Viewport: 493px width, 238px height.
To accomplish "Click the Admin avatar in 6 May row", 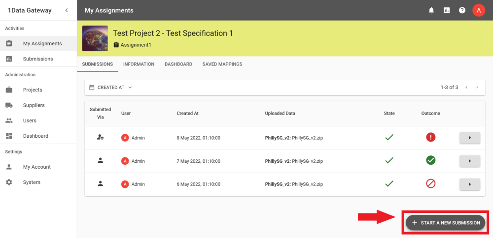I will [x=125, y=184].
